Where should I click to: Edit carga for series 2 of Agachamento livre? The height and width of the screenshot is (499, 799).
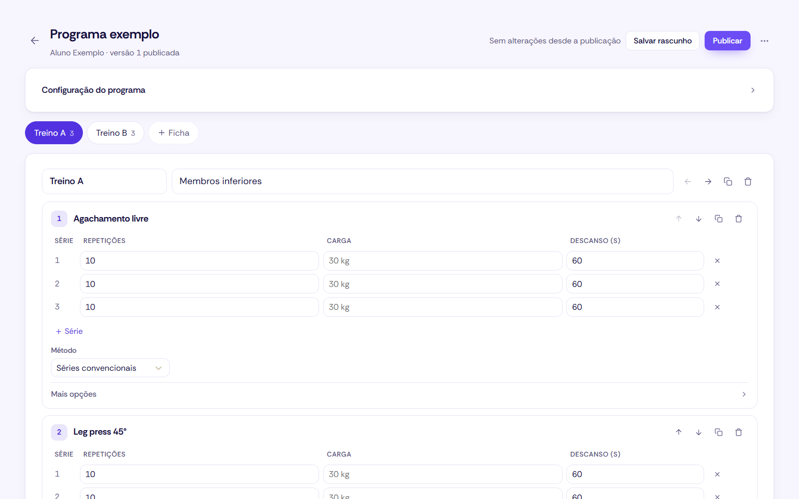click(x=443, y=284)
